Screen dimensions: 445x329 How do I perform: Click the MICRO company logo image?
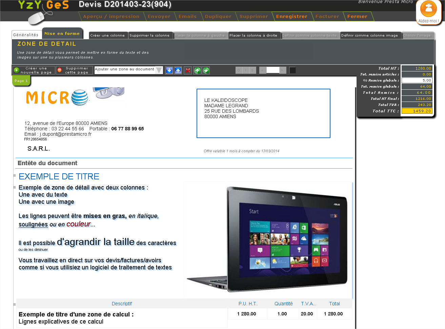click(75, 96)
